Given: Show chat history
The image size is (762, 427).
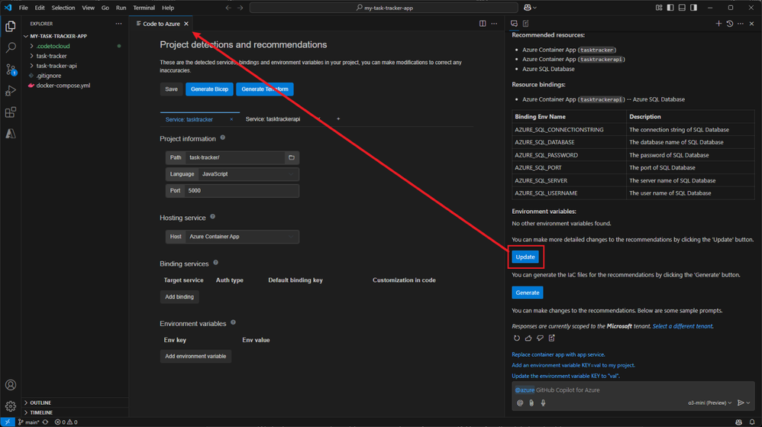Looking at the screenshot, I should 729,24.
